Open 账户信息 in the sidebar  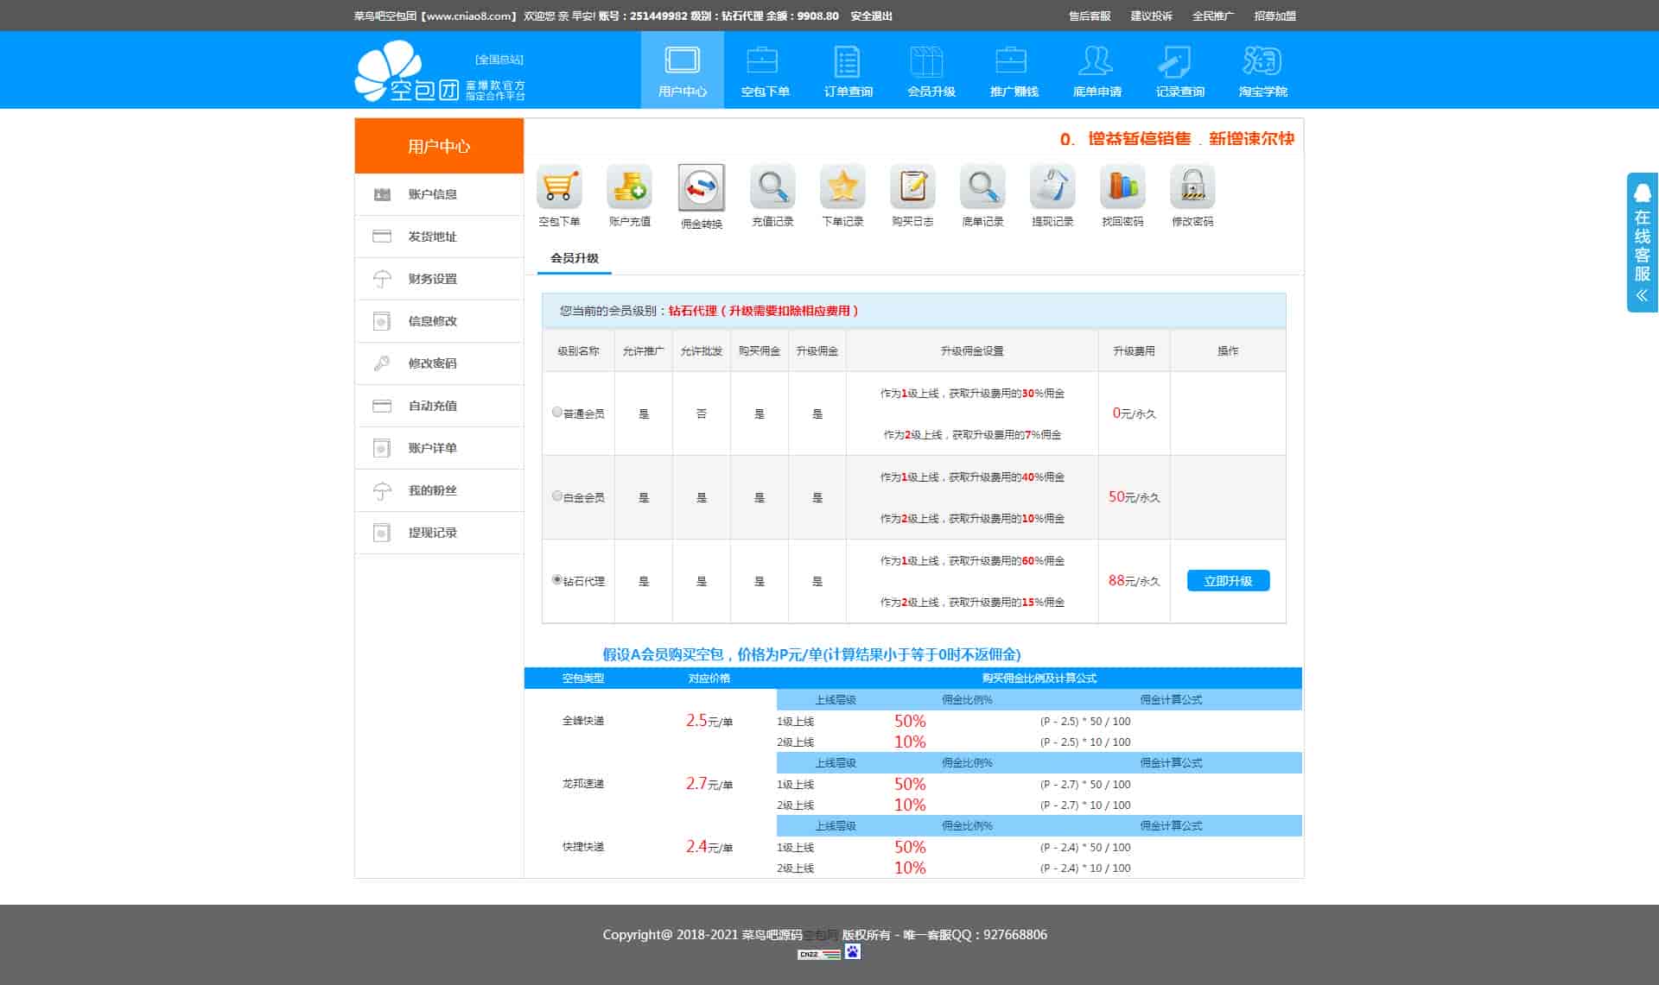click(x=433, y=194)
